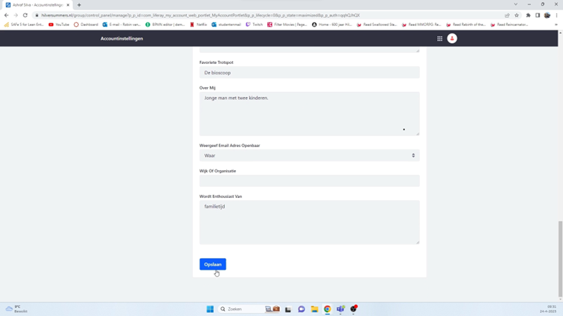Click the Wordt Enthousiast Van text area
This screenshot has height=316, width=563.
click(309, 222)
